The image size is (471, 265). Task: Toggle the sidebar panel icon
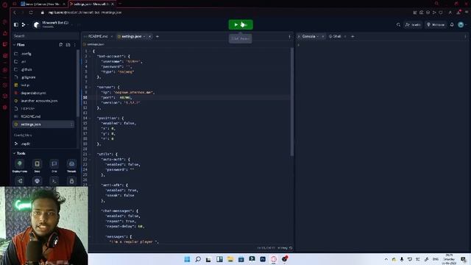[16, 24]
